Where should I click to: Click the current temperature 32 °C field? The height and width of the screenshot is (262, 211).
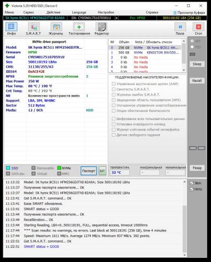click(120, 173)
